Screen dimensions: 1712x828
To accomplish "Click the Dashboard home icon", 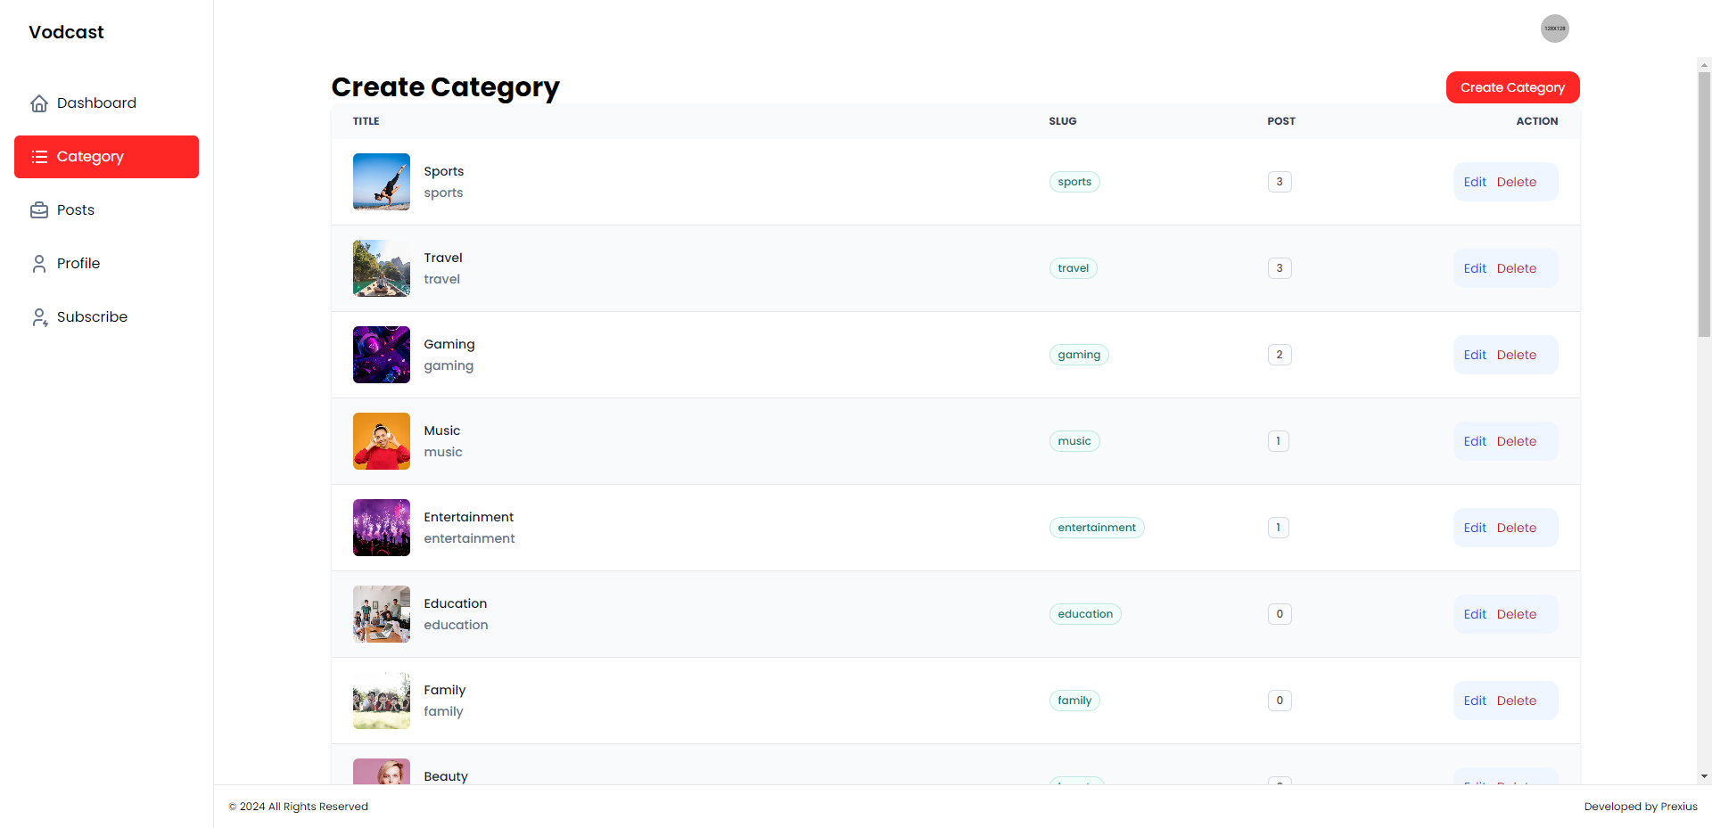I will pyautogui.click(x=39, y=103).
